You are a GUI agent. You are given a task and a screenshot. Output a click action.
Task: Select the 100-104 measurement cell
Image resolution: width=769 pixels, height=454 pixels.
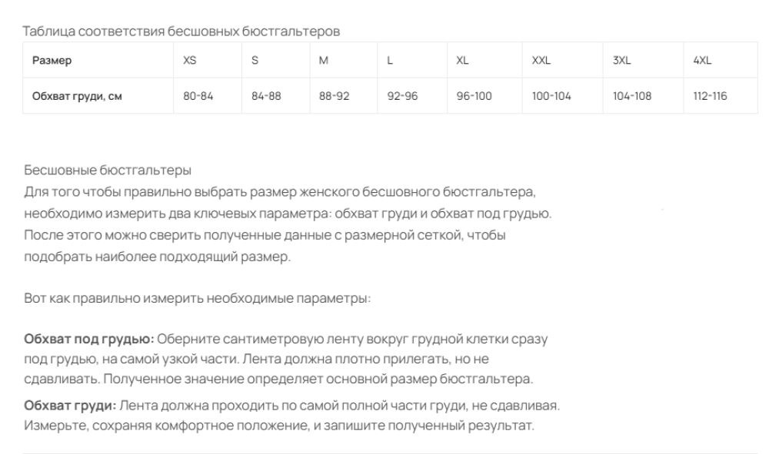[563, 96]
